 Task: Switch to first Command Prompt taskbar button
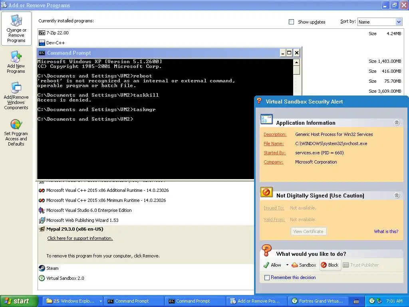[134, 301]
